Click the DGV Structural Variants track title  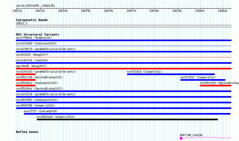(38, 34)
